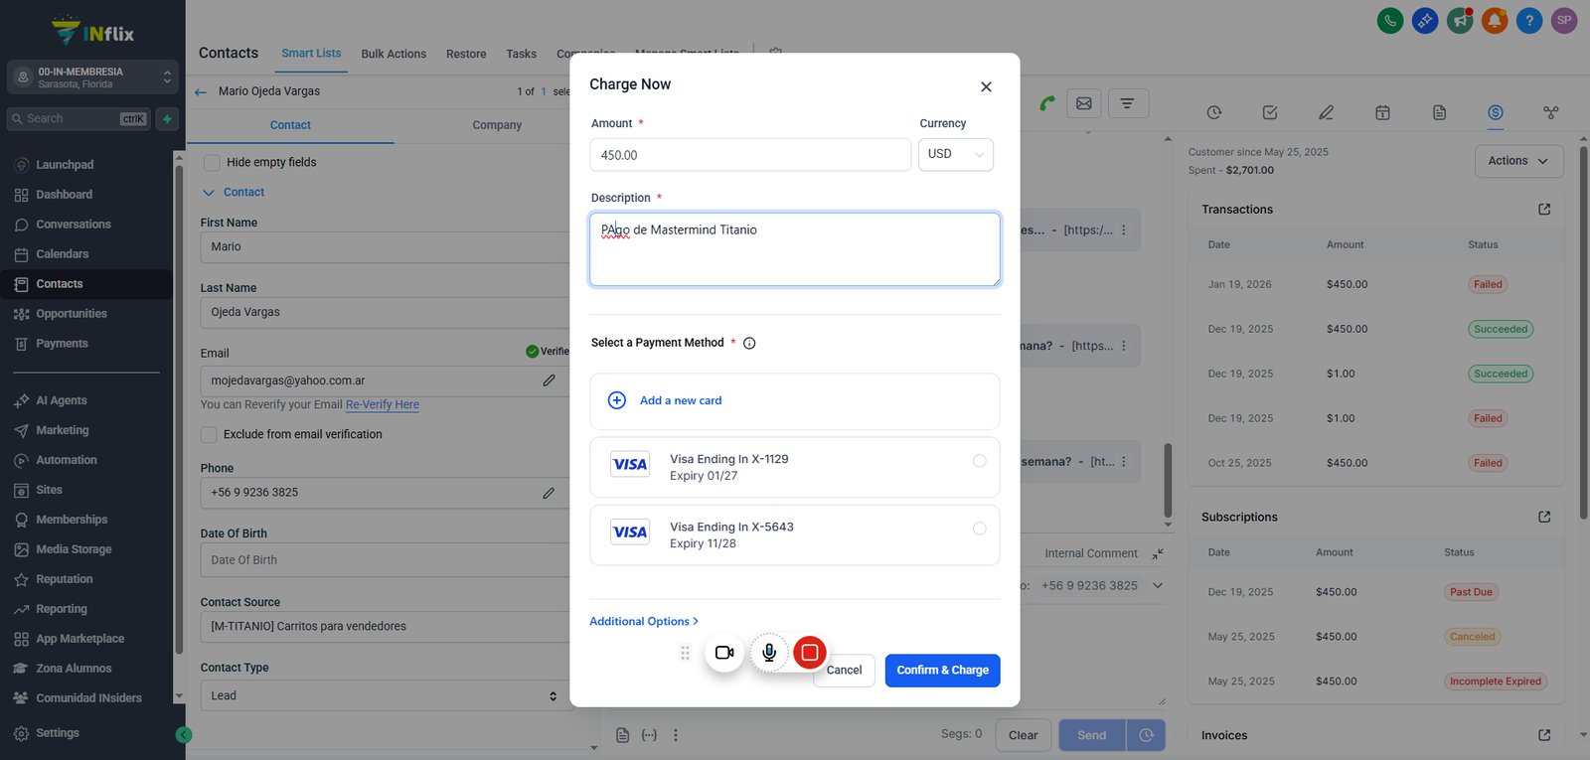Open the tasks checkmark icon in right panel

1270,112
